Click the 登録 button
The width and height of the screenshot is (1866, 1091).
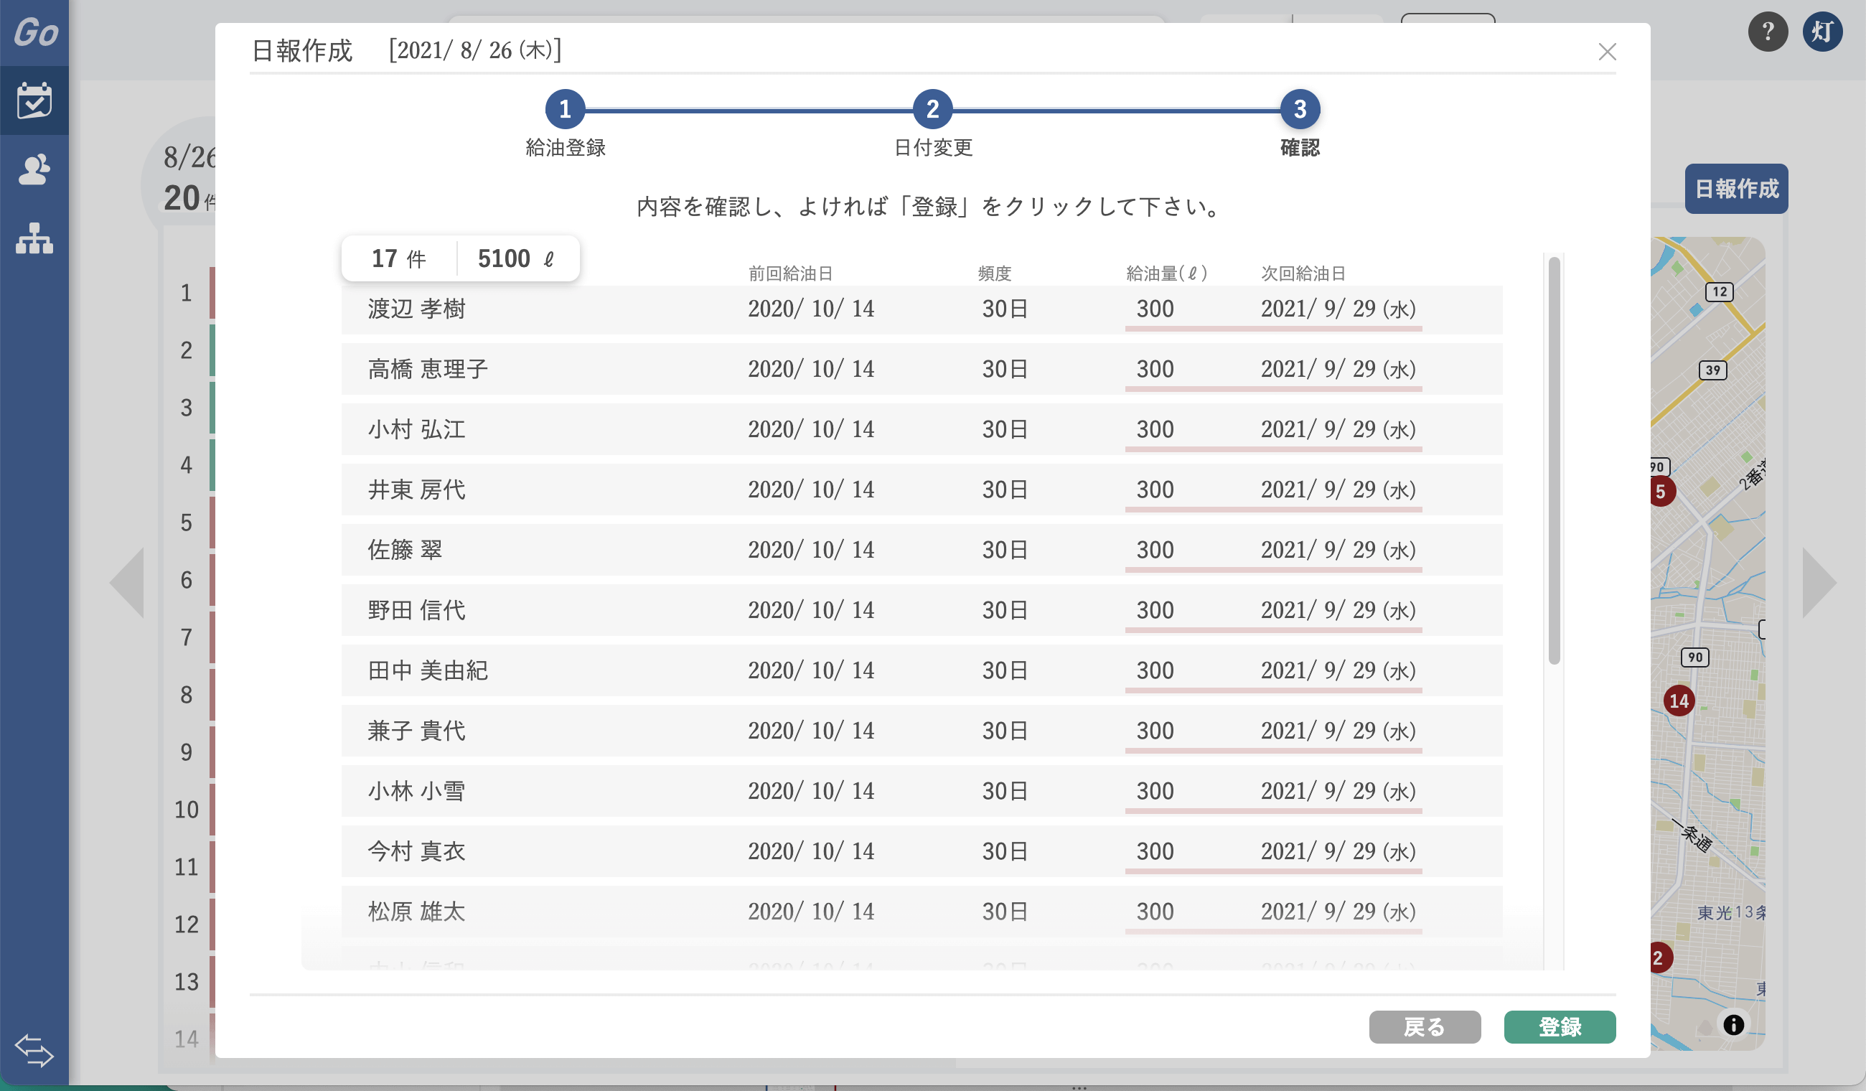[1560, 1026]
